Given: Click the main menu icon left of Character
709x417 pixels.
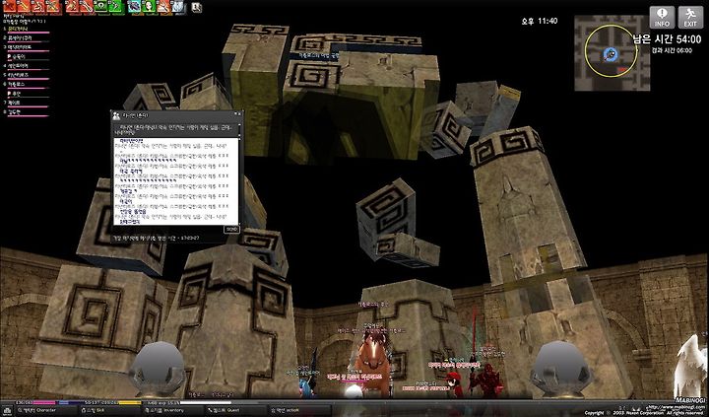Looking at the screenshot, I should 7,410.
